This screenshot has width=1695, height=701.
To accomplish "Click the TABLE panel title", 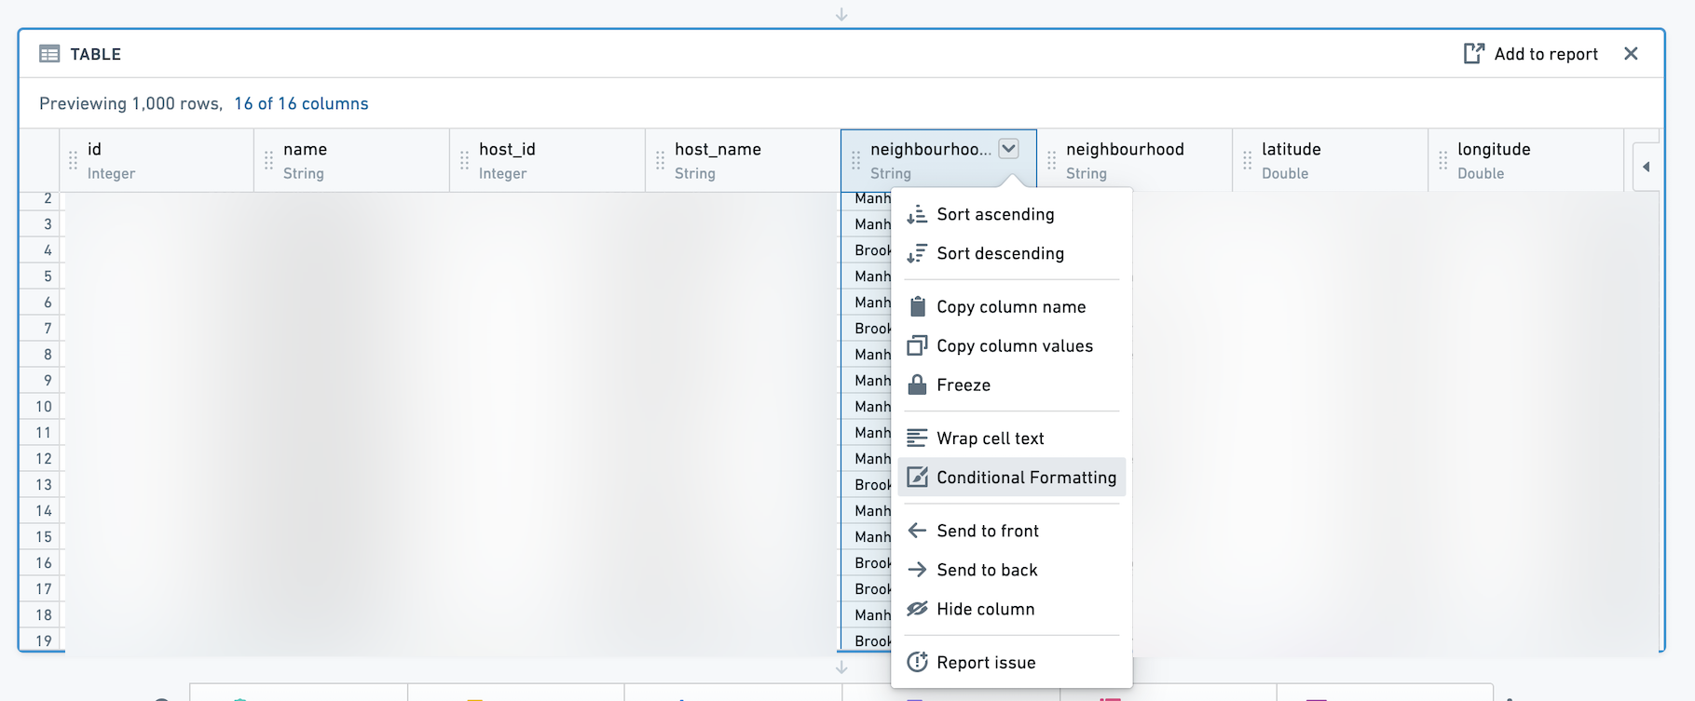I will click(x=96, y=54).
